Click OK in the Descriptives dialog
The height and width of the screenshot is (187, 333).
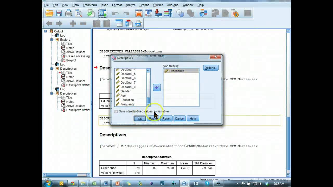click(x=140, y=118)
